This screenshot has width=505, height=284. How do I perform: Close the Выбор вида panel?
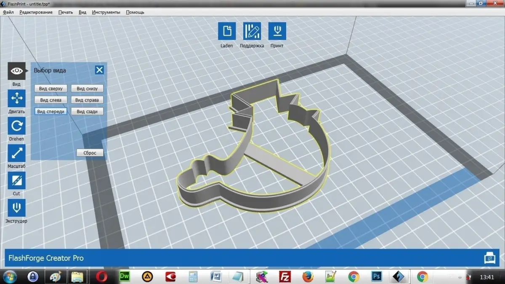(99, 70)
